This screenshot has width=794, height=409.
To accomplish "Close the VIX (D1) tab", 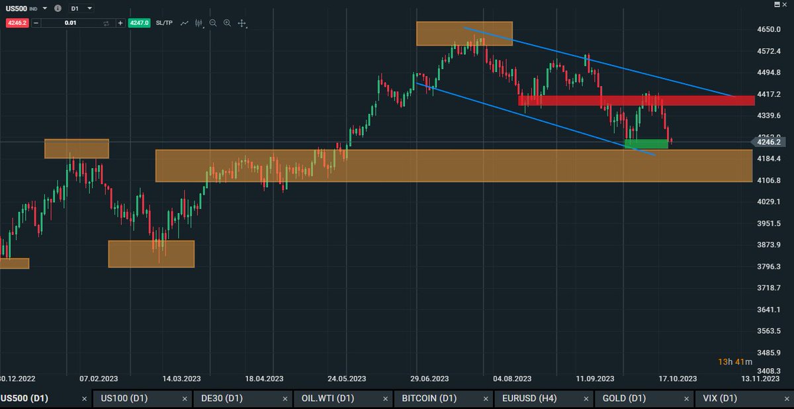I will click(787, 399).
